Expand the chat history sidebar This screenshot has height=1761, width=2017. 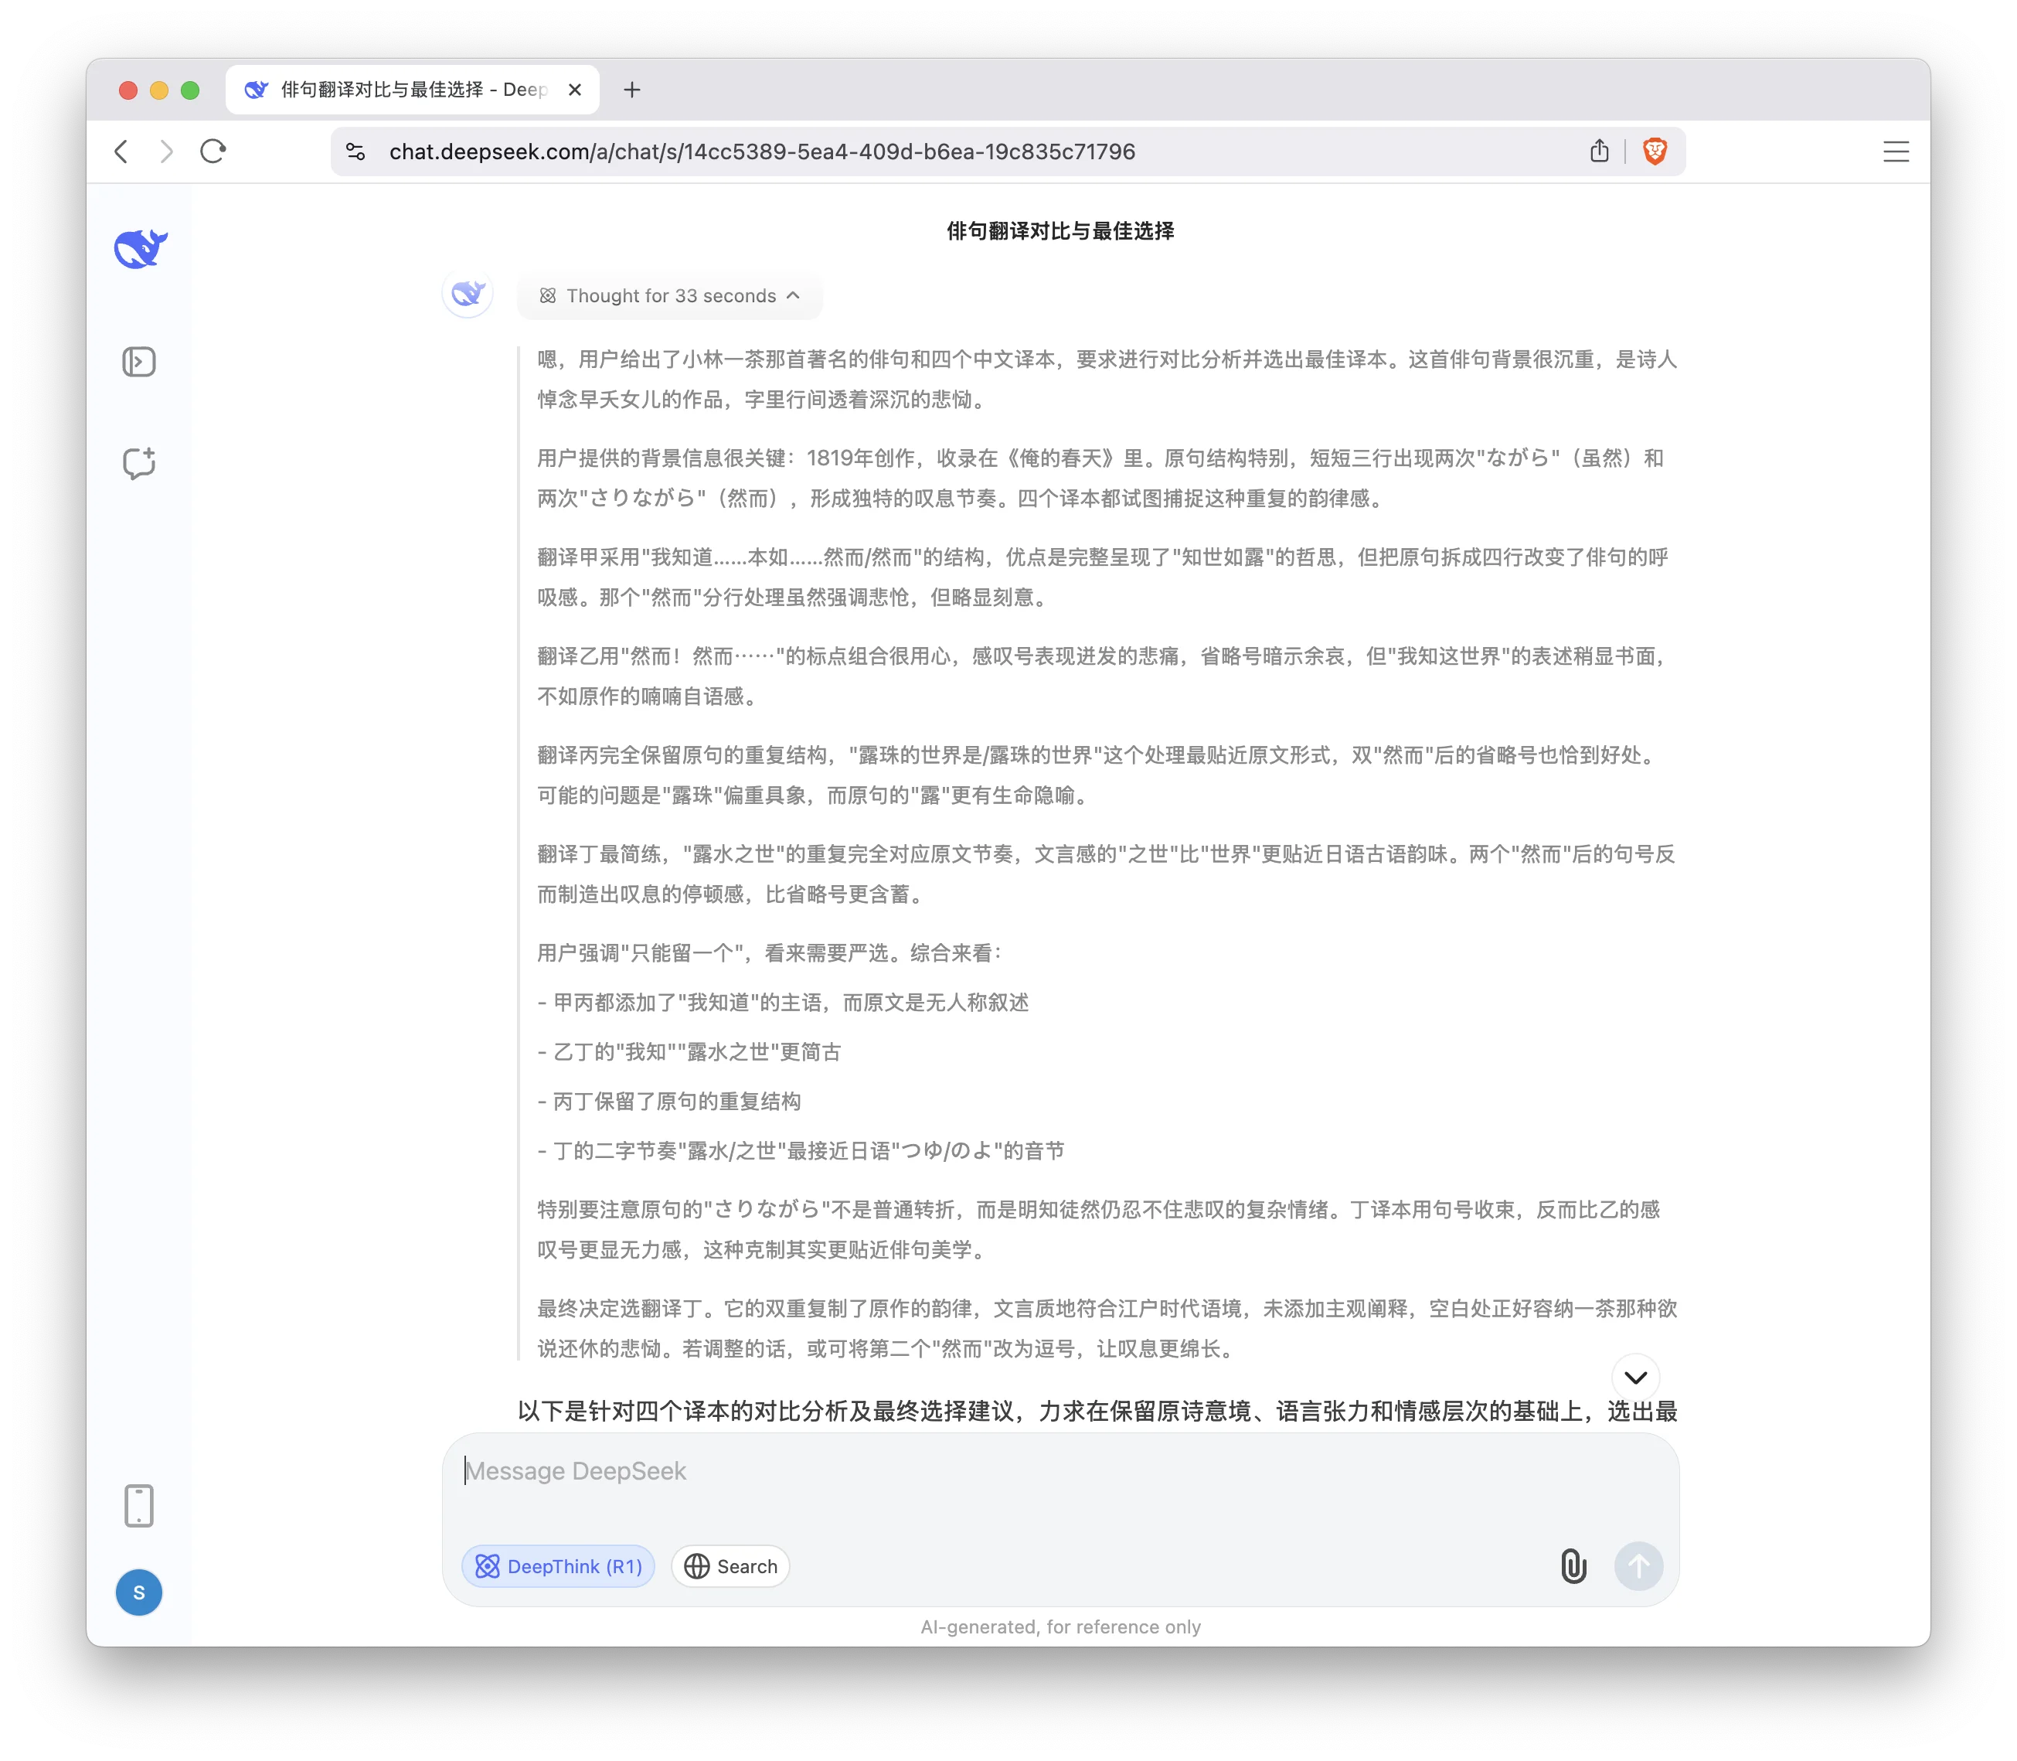(138, 361)
